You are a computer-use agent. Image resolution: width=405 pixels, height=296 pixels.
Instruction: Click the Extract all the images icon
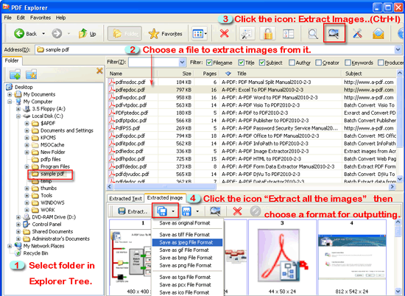[162, 211]
